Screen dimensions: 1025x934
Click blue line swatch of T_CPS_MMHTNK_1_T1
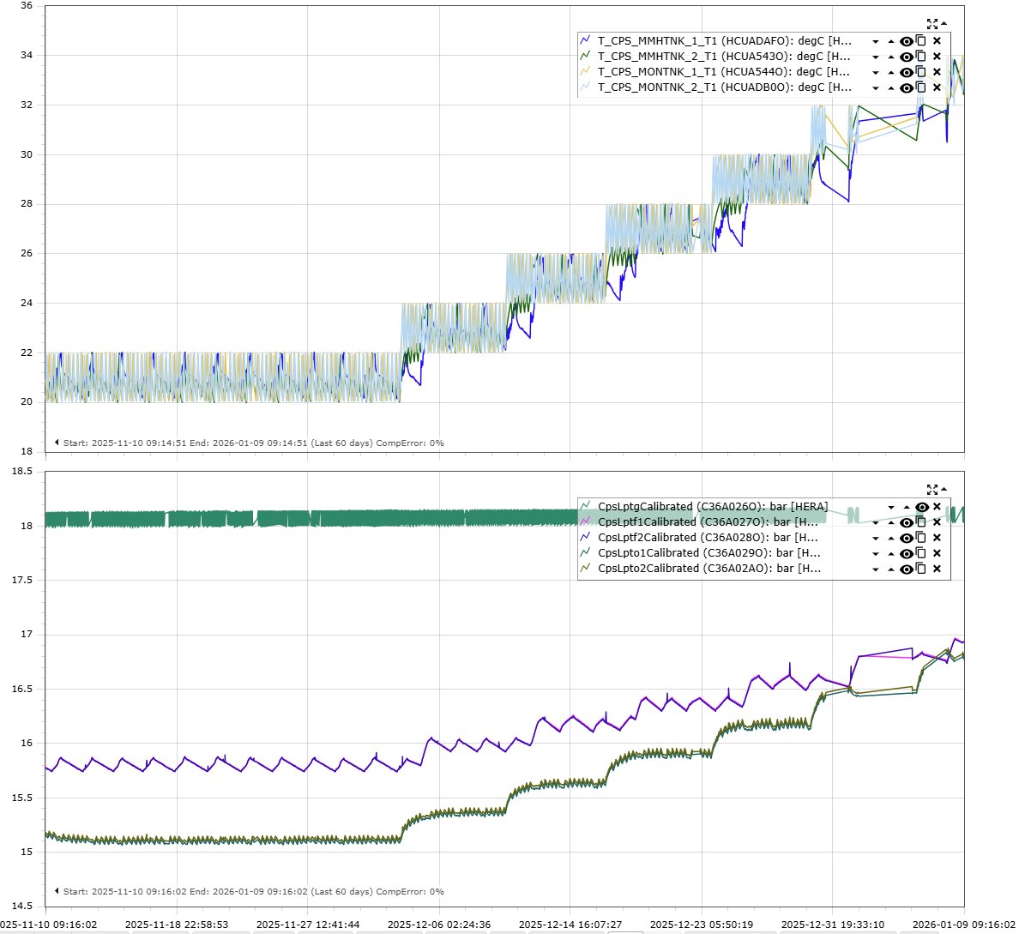tap(585, 40)
